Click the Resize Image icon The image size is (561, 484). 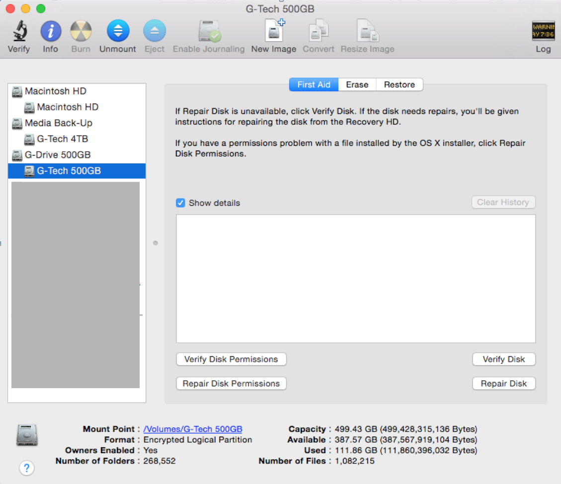tap(368, 31)
